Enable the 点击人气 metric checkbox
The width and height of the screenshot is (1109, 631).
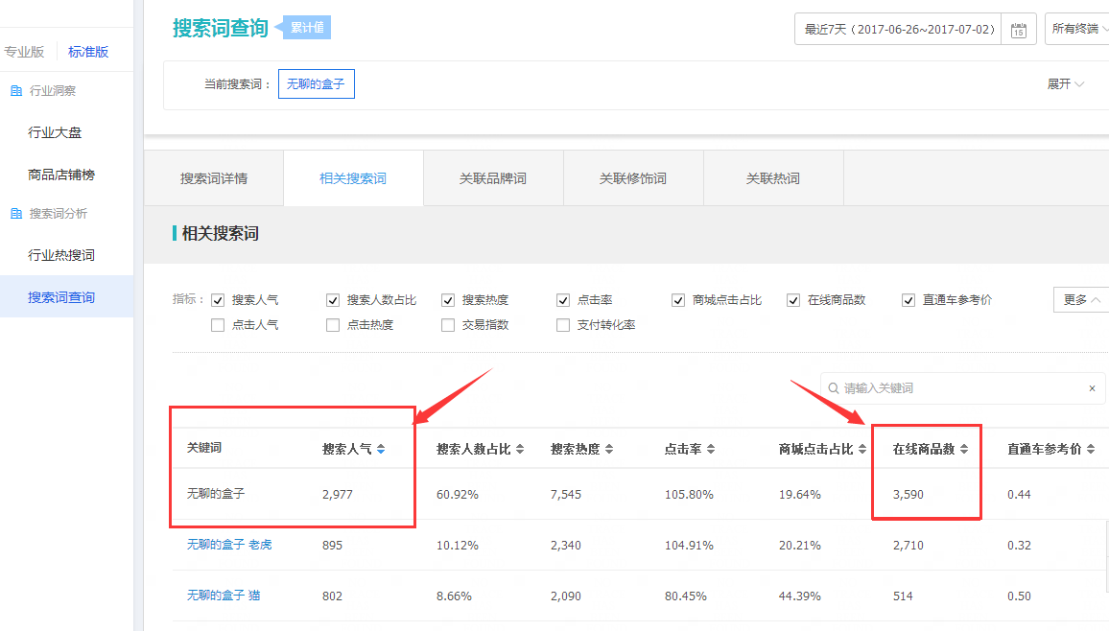(x=217, y=324)
